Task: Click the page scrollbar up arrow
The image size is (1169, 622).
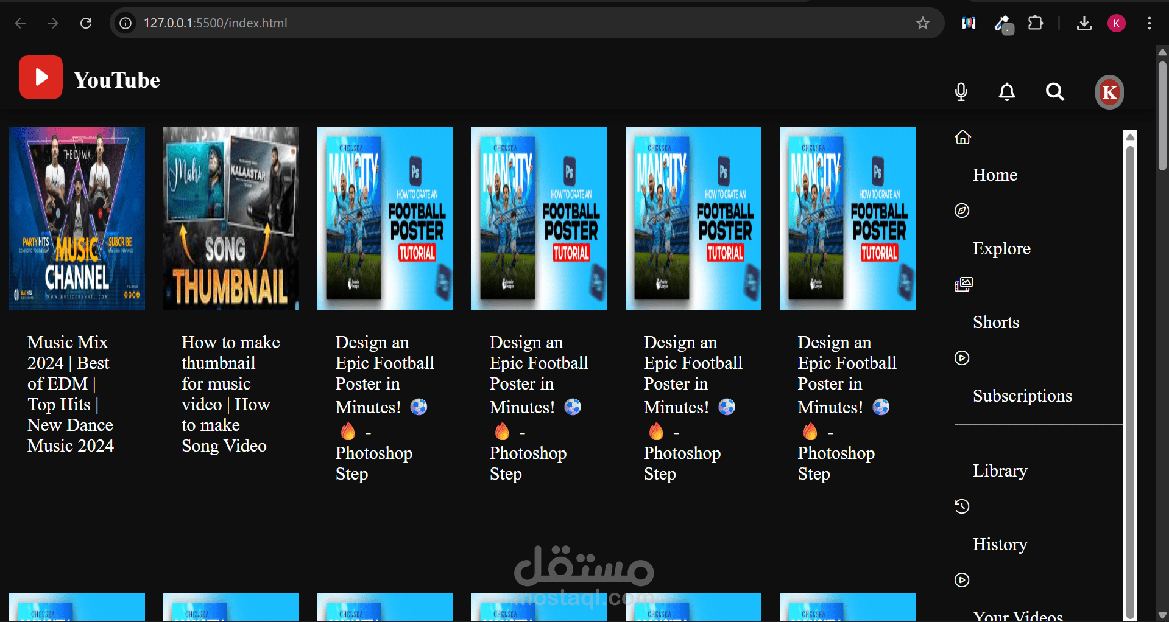Action: pyautogui.click(x=1162, y=52)
